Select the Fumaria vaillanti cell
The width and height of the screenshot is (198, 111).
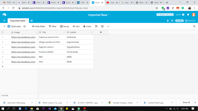(x=52, y=52)
